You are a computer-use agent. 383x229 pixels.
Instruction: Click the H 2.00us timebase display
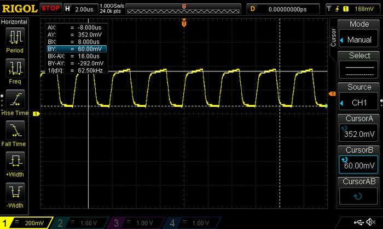tap(80, 9)
